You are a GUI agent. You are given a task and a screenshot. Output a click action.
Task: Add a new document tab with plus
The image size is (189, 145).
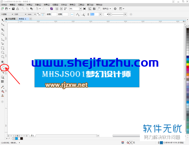click(x=31, y=19)
